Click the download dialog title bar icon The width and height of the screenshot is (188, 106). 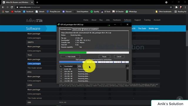pos(59,24)
